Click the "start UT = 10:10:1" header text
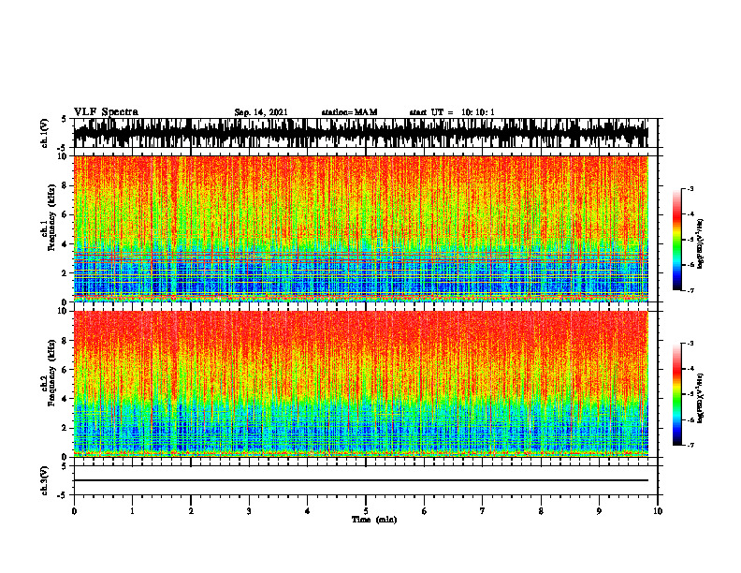This screenshot has height=573, width=741. click(452, 112)
